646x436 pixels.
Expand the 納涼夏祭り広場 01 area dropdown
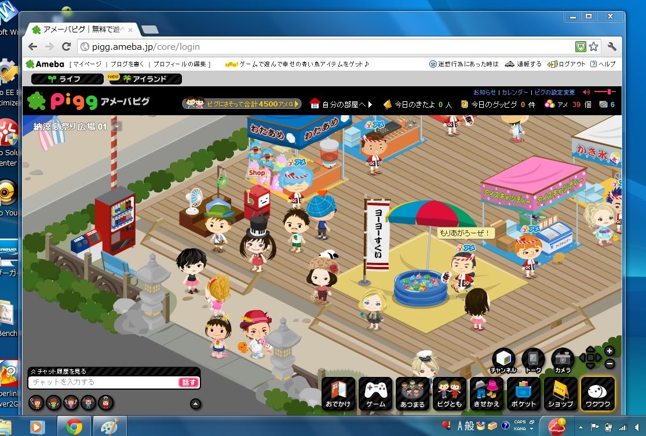coord(117,127)
